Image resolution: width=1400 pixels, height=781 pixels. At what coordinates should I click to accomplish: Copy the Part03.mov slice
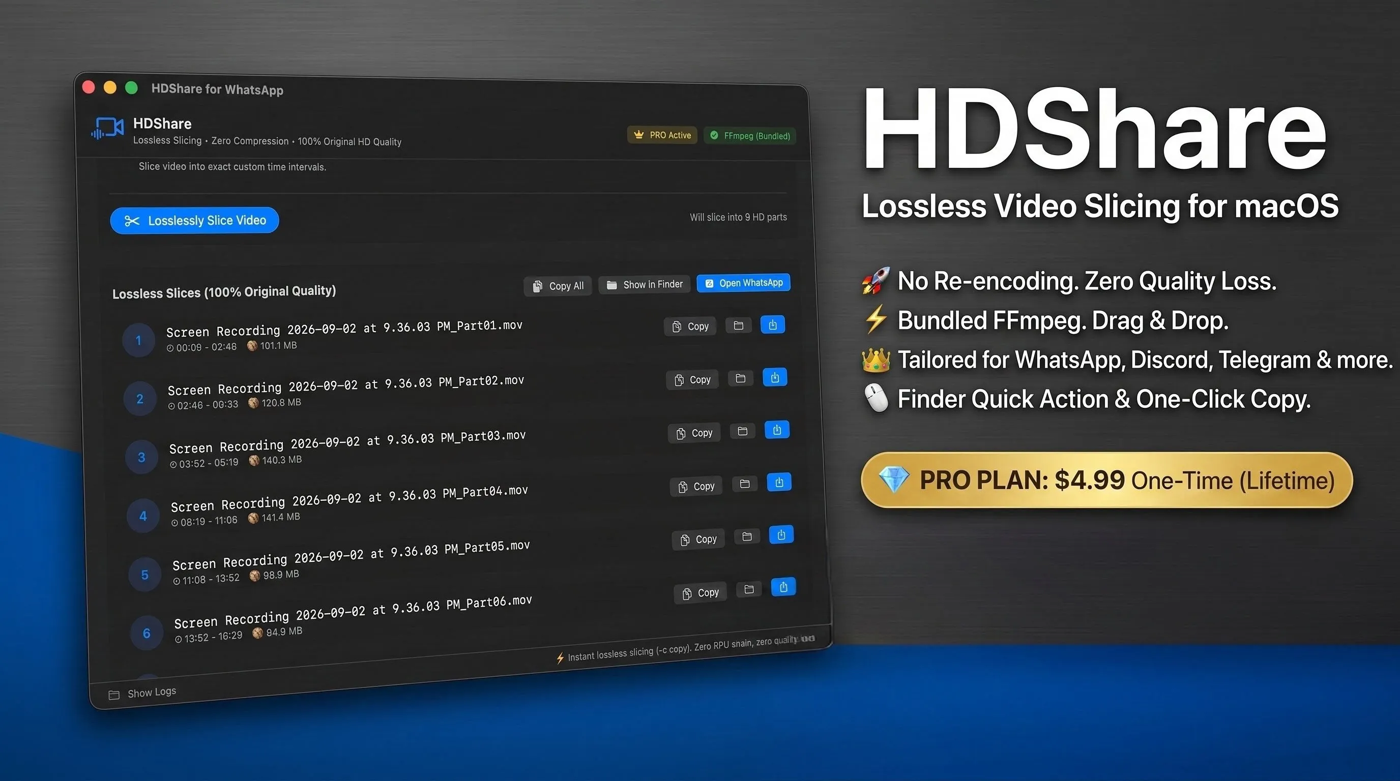tap(694, 433)
